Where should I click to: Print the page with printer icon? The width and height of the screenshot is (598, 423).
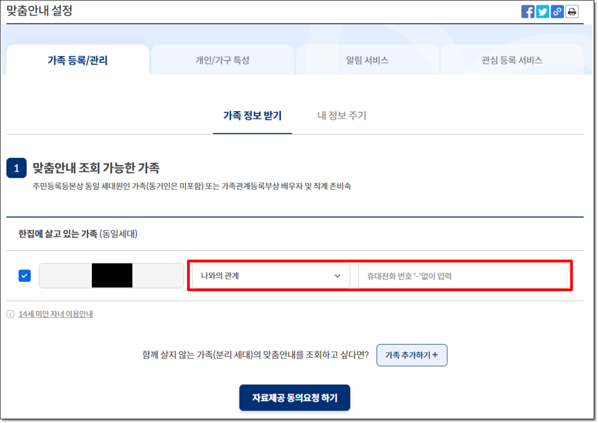(x=572, y=11)
